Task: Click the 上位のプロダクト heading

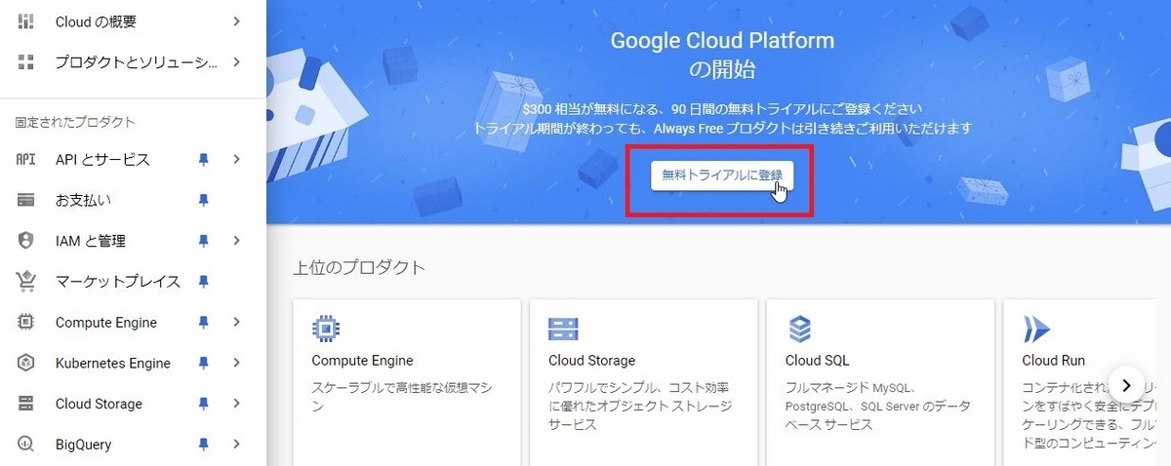Action: [359, 267]
